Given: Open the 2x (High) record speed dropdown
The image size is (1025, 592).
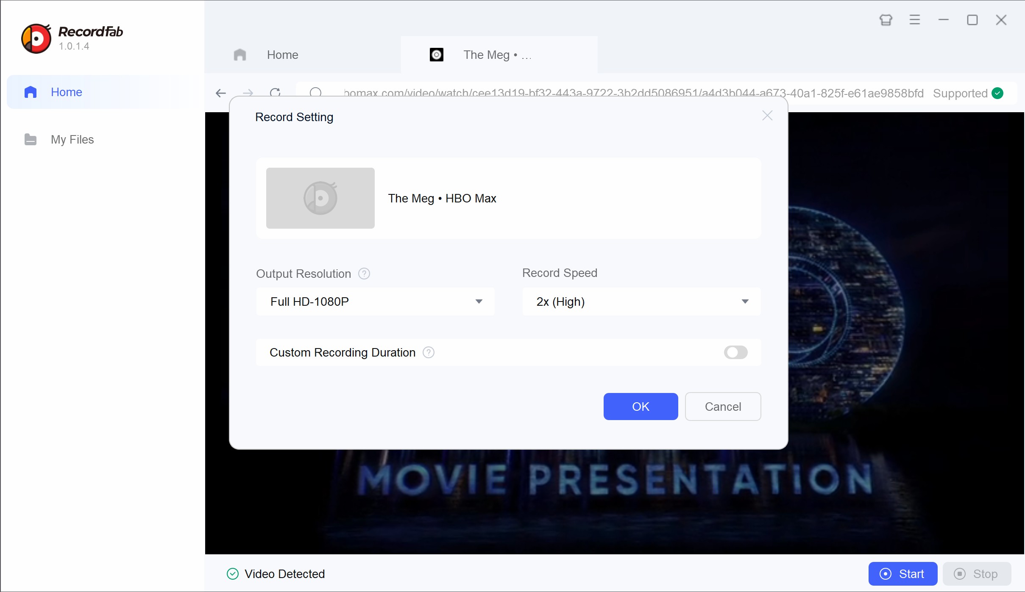Looking at the screenshot, I should point(642,302).
